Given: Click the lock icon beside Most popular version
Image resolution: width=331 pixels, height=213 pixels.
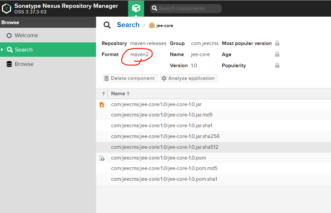Looking at the screenshot, I should coord(277,43).
